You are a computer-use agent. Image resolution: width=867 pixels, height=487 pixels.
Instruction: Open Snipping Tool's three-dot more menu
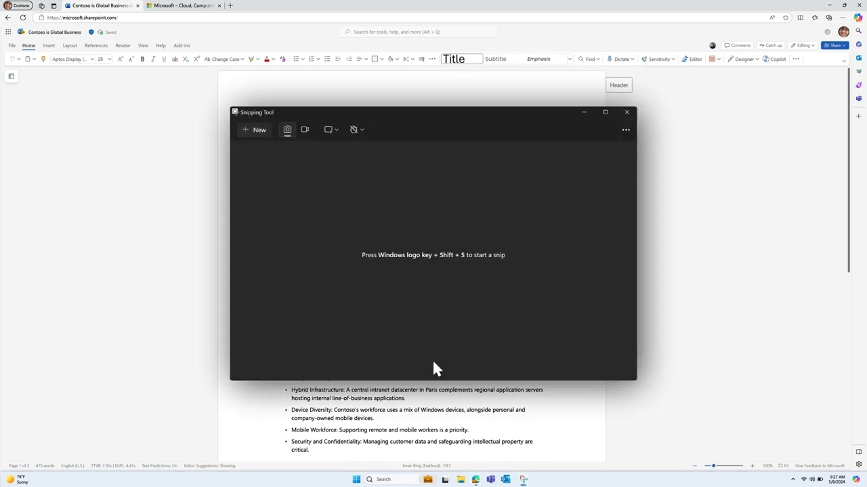click(x=626, y=129)
